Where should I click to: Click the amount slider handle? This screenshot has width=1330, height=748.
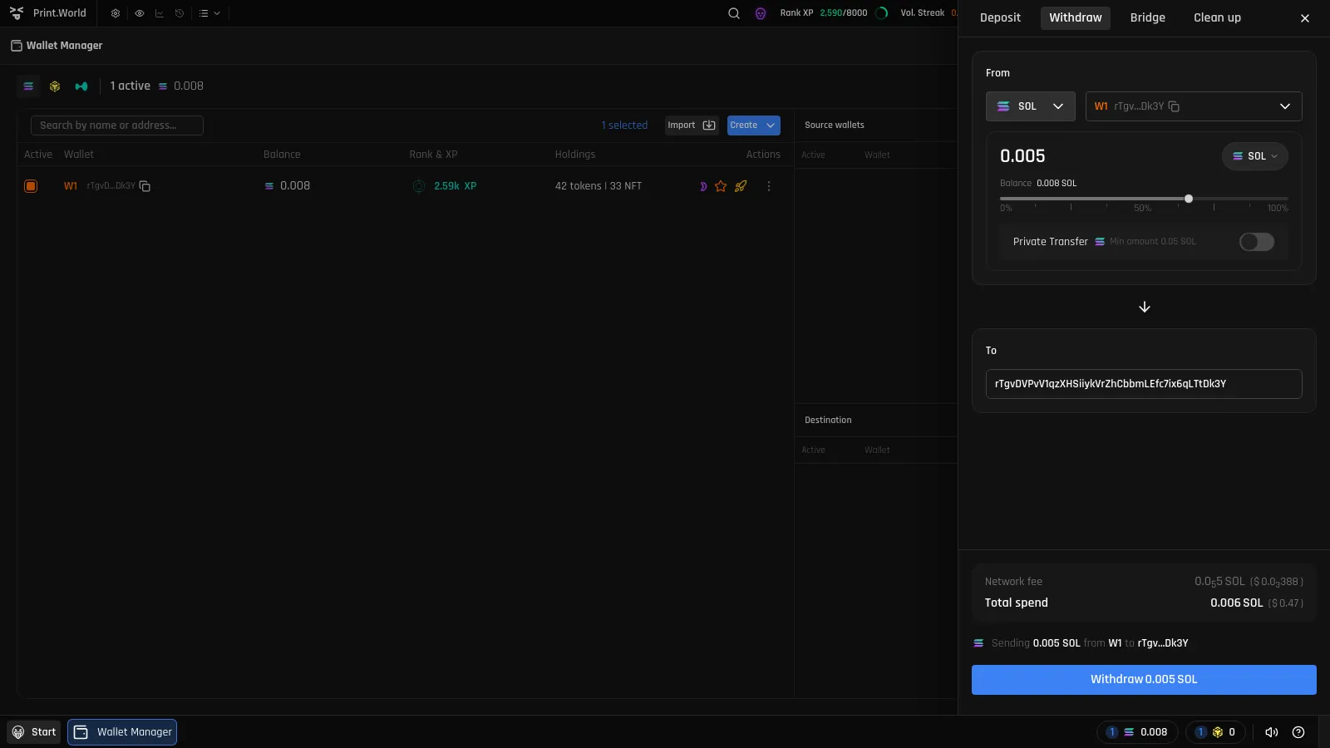click(x=1189, y=199)
